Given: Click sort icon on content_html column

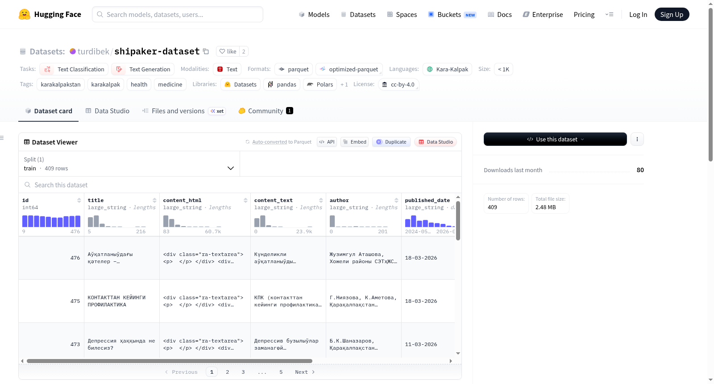Looking at the screenshot, I should click(245, 200).
